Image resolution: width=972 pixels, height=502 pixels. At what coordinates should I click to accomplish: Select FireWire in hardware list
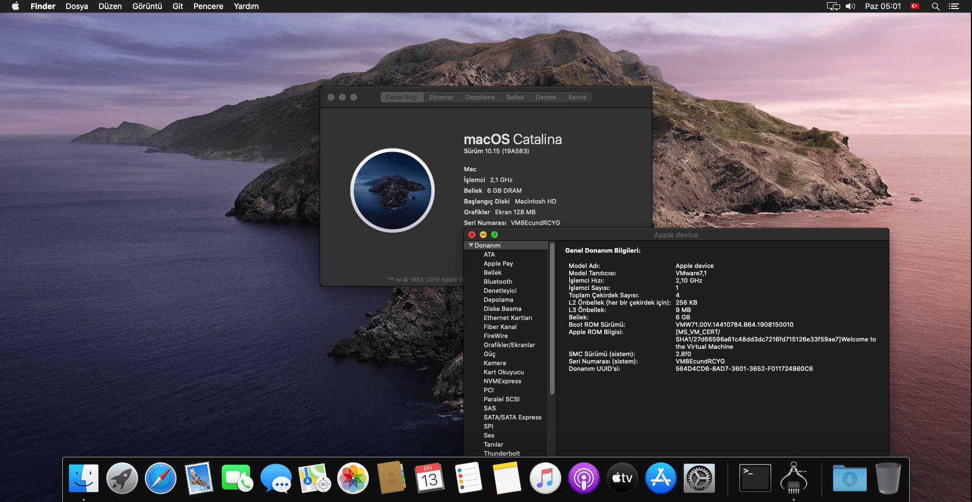496,336
